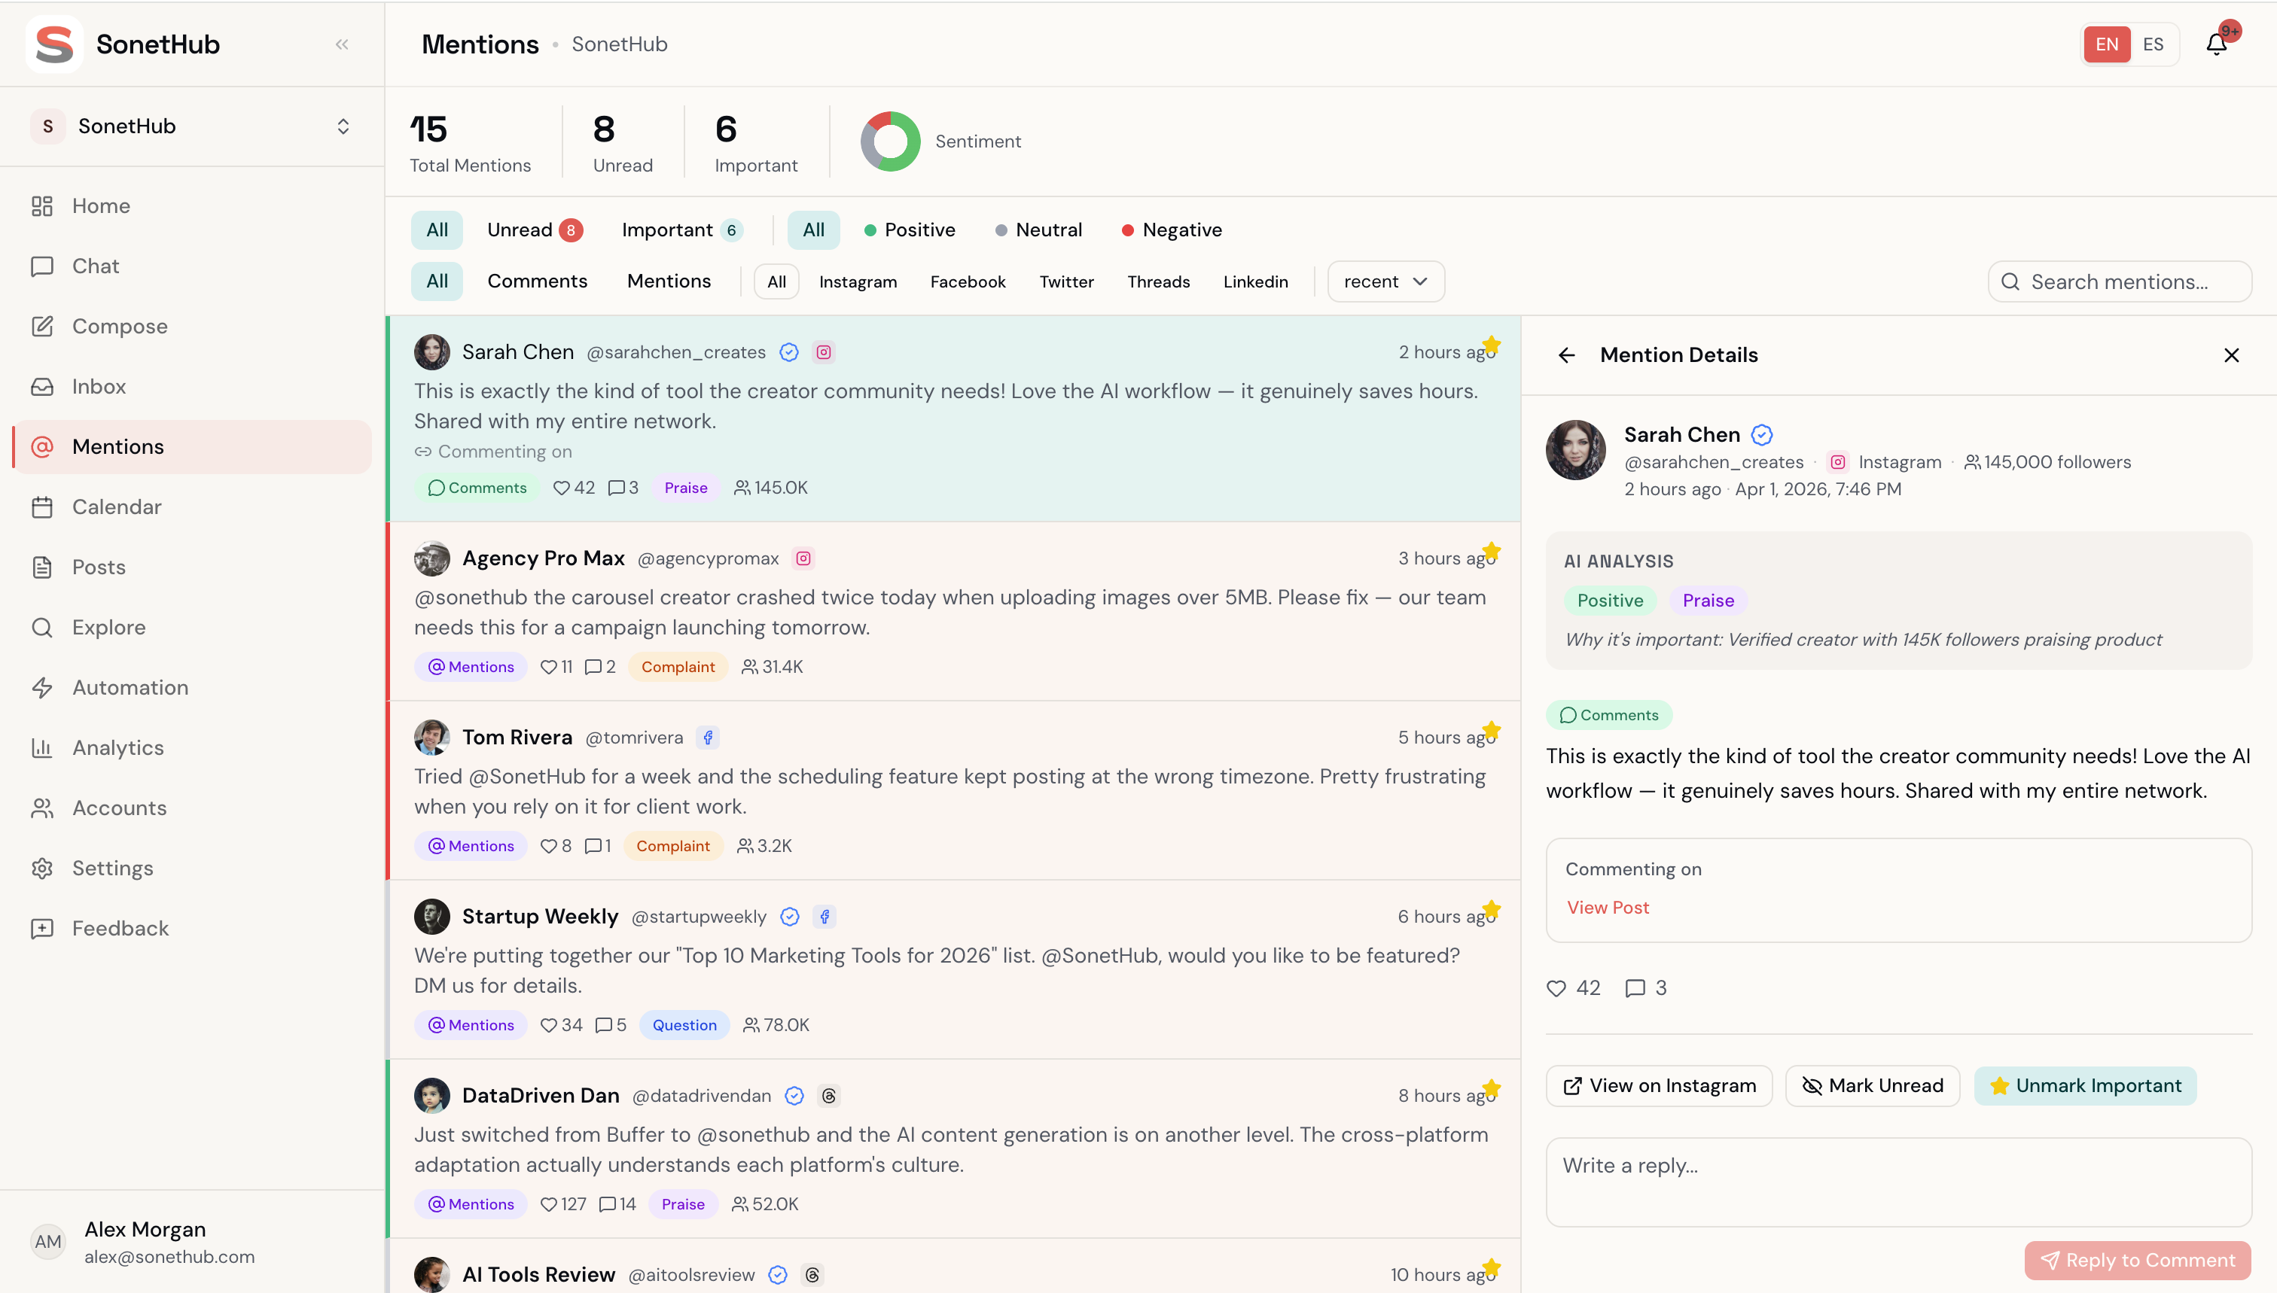Filter by the Twitter platform tab
The image size is (2277, 1293).
[x=1066, y=281]
